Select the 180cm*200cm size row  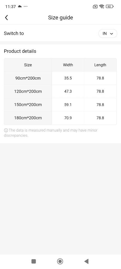coord(60,118)
